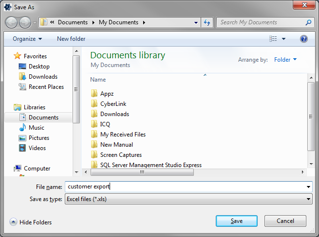Open the Help question mark icon

(304, 39)
